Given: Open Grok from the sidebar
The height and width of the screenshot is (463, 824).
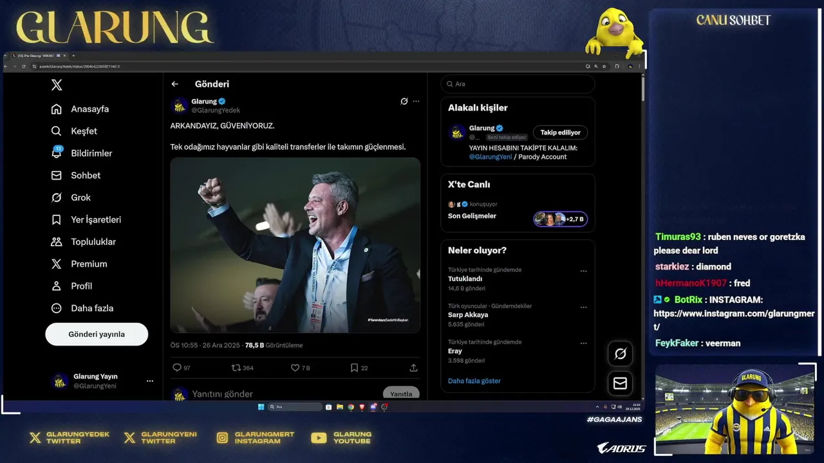Looking at the screenshot, I should [71, 197].
